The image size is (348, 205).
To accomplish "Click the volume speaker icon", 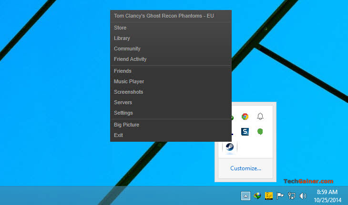I will coord(302,195).
